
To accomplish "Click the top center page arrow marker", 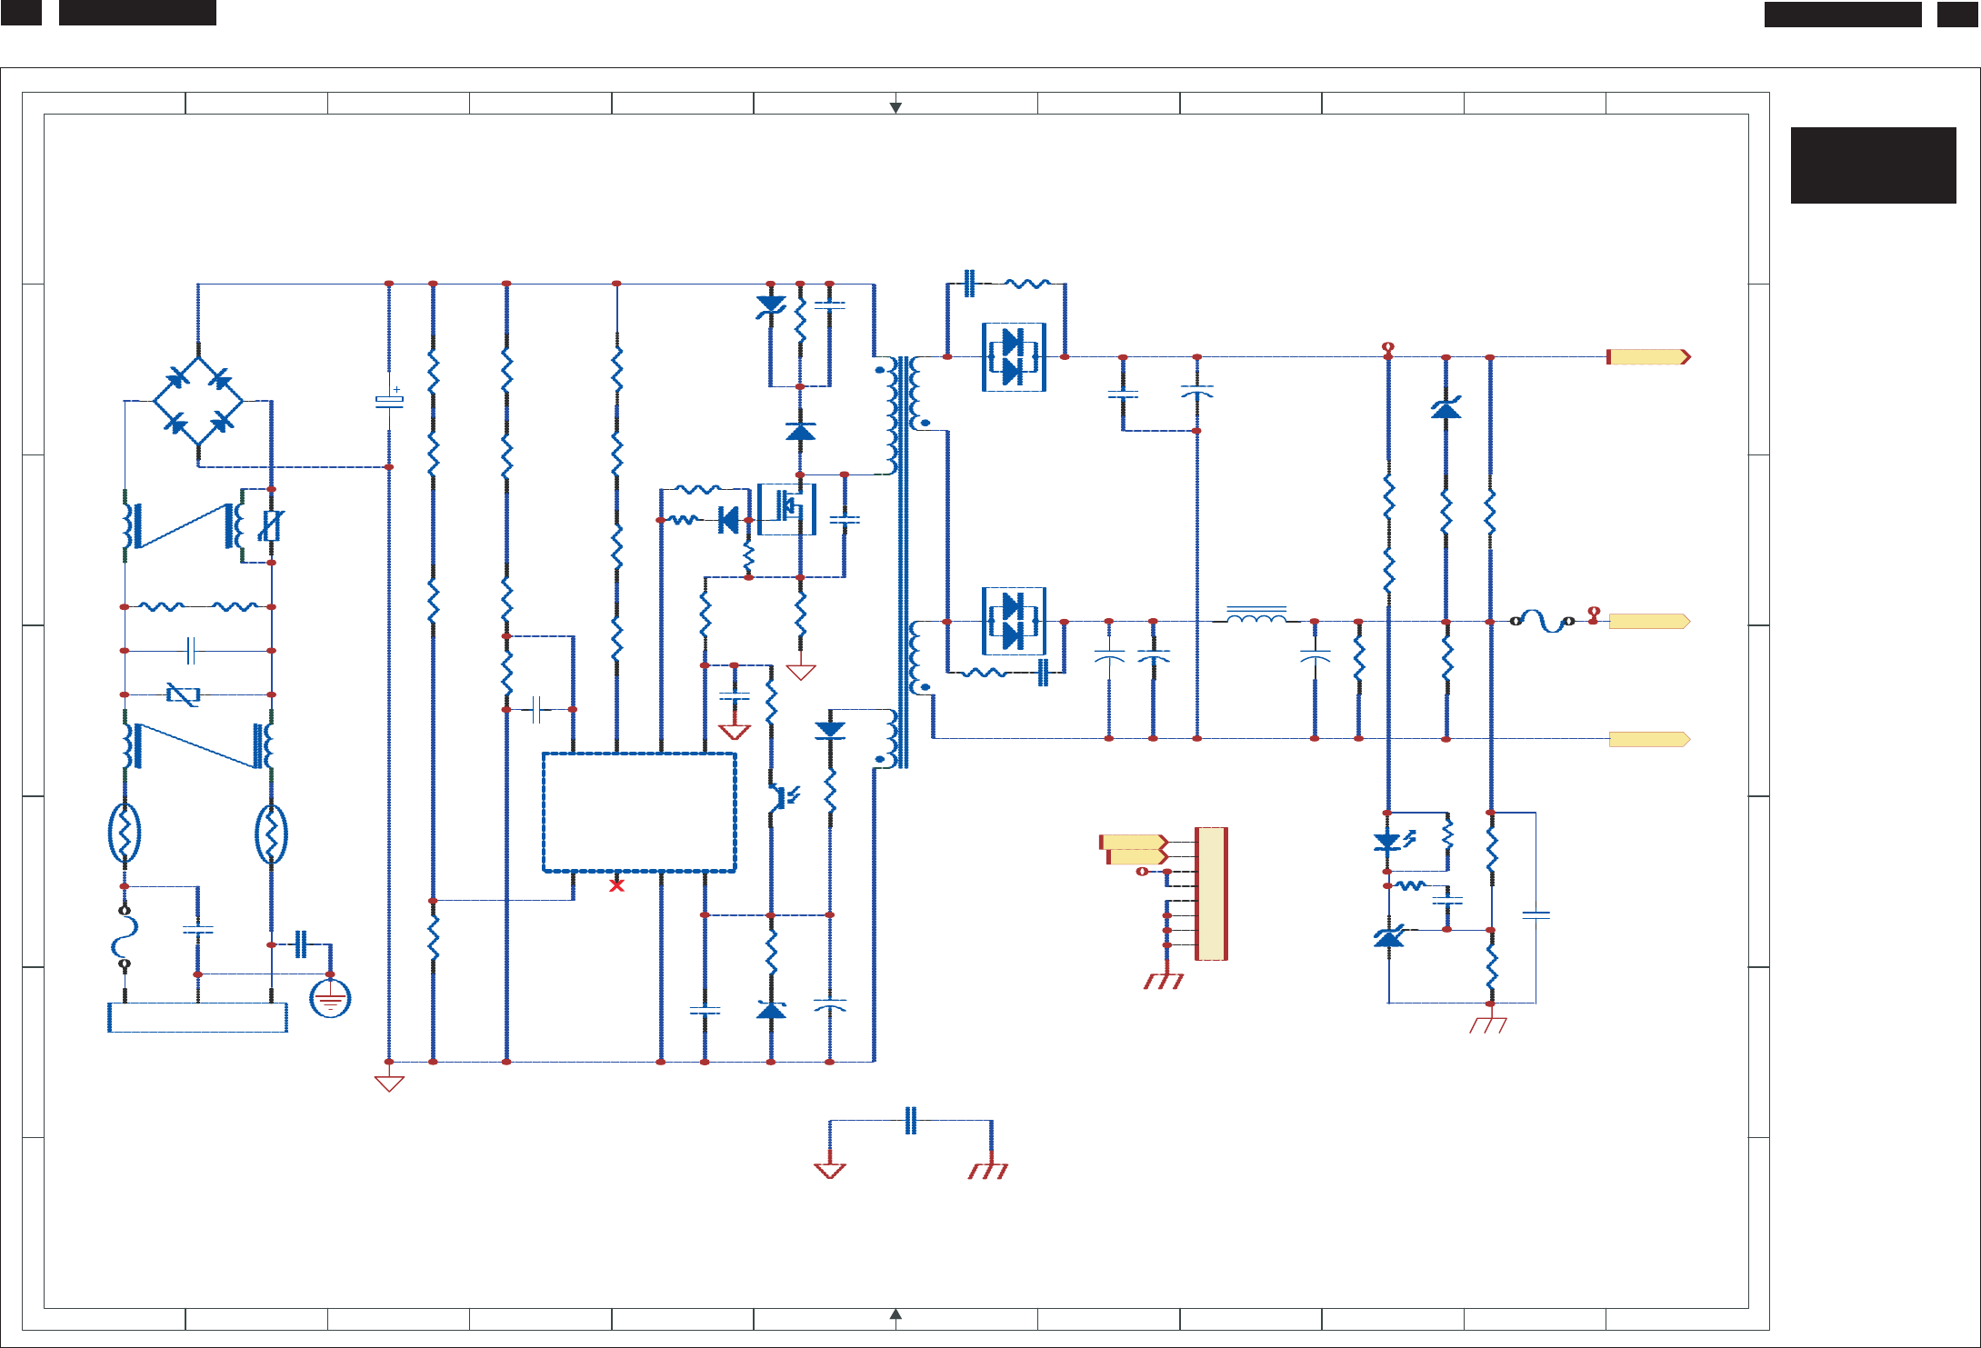I will [x=895, y=107].
